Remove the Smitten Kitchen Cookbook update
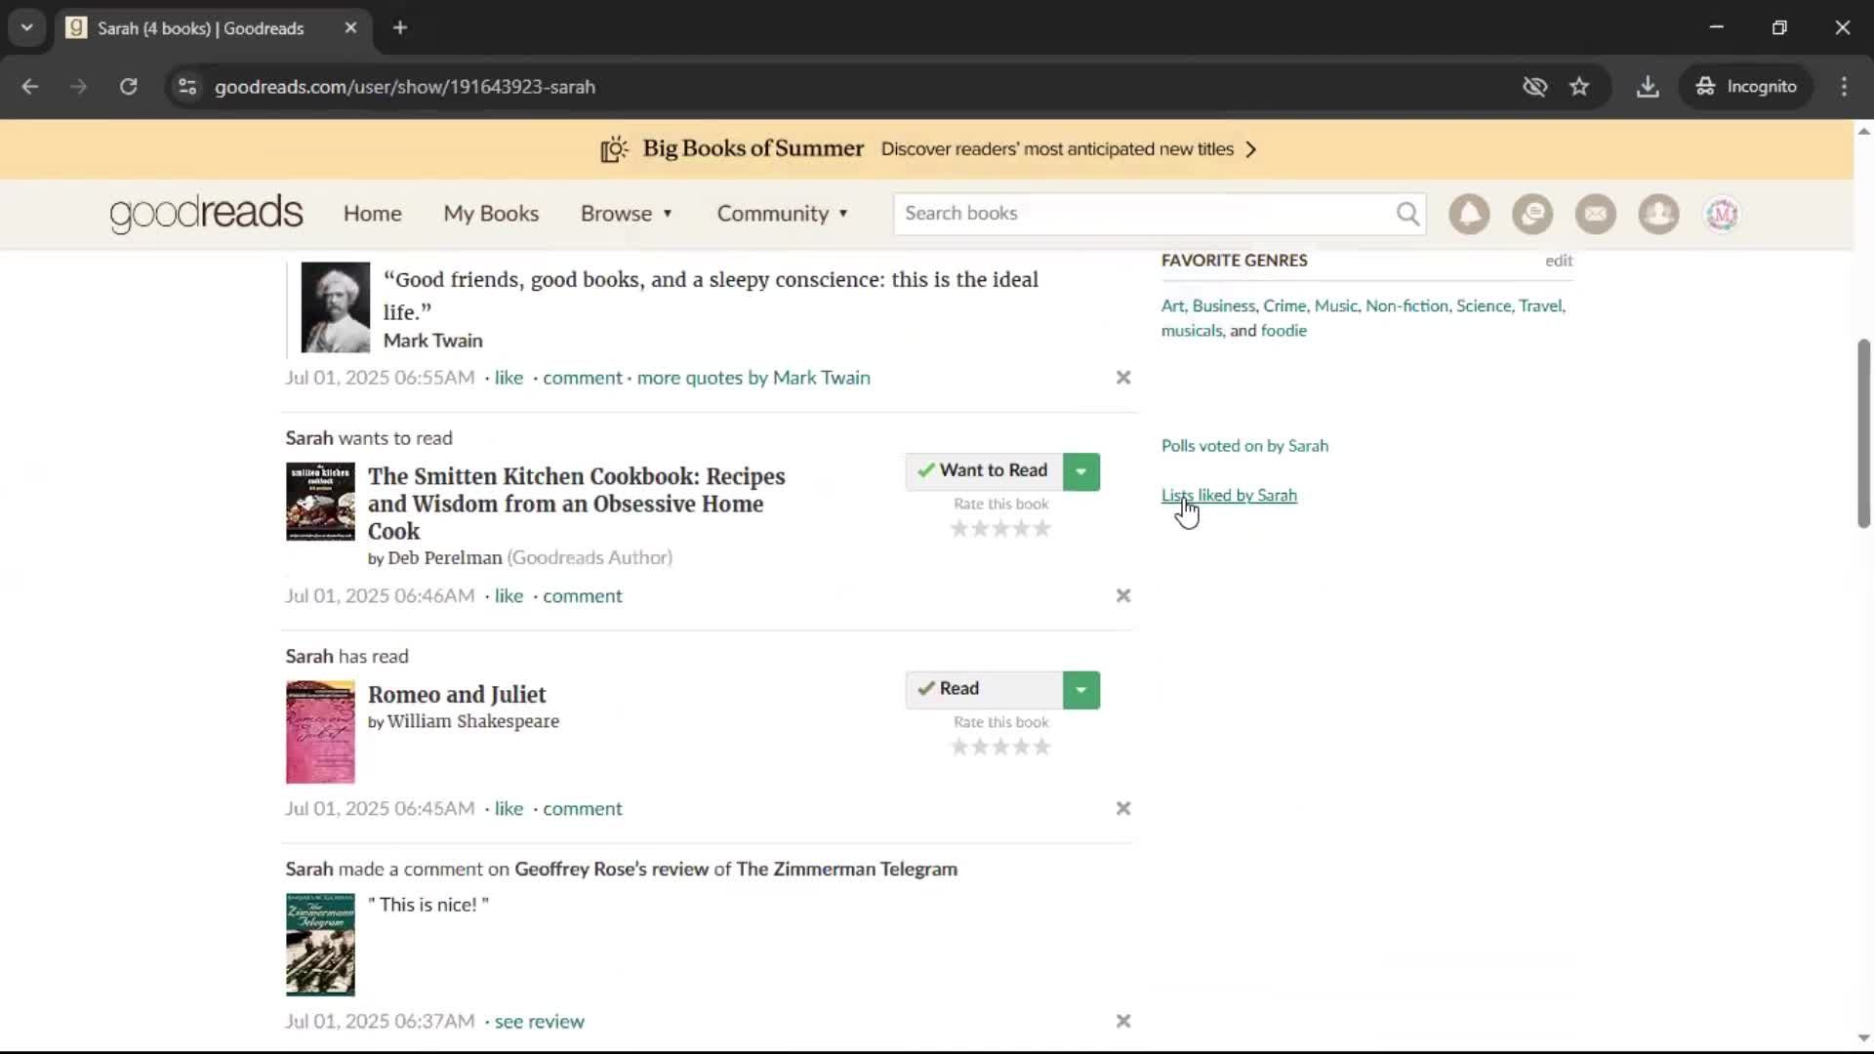1874x1054 pixels. click(x=1123, y=595)
